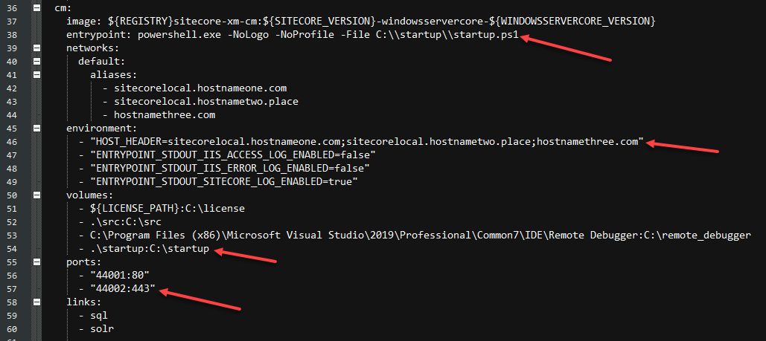Click the .\startup:C:\startup volume line
766x341 pixels.
pyautogui.click(x=144, y=249)
